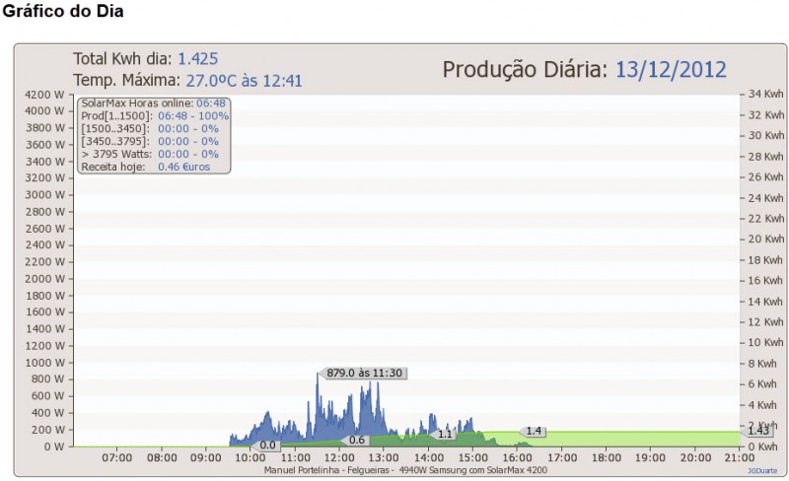Image resolution: width=789 pixels, height=481 pixels.
Task: Click the 'Gráfico do Dia' heading
Action: pos(62,11)
